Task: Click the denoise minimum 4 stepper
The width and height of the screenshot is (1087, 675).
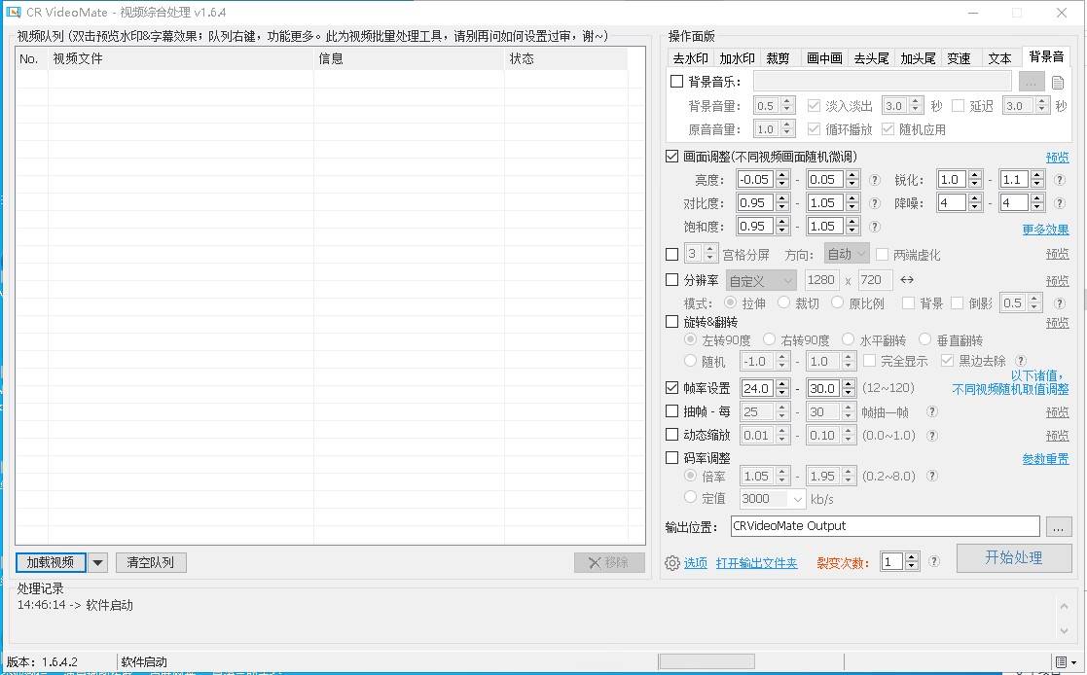Action: [975, 203]
